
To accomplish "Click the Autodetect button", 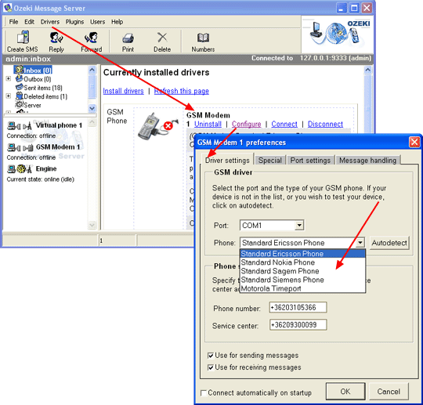I will (389, 243).
